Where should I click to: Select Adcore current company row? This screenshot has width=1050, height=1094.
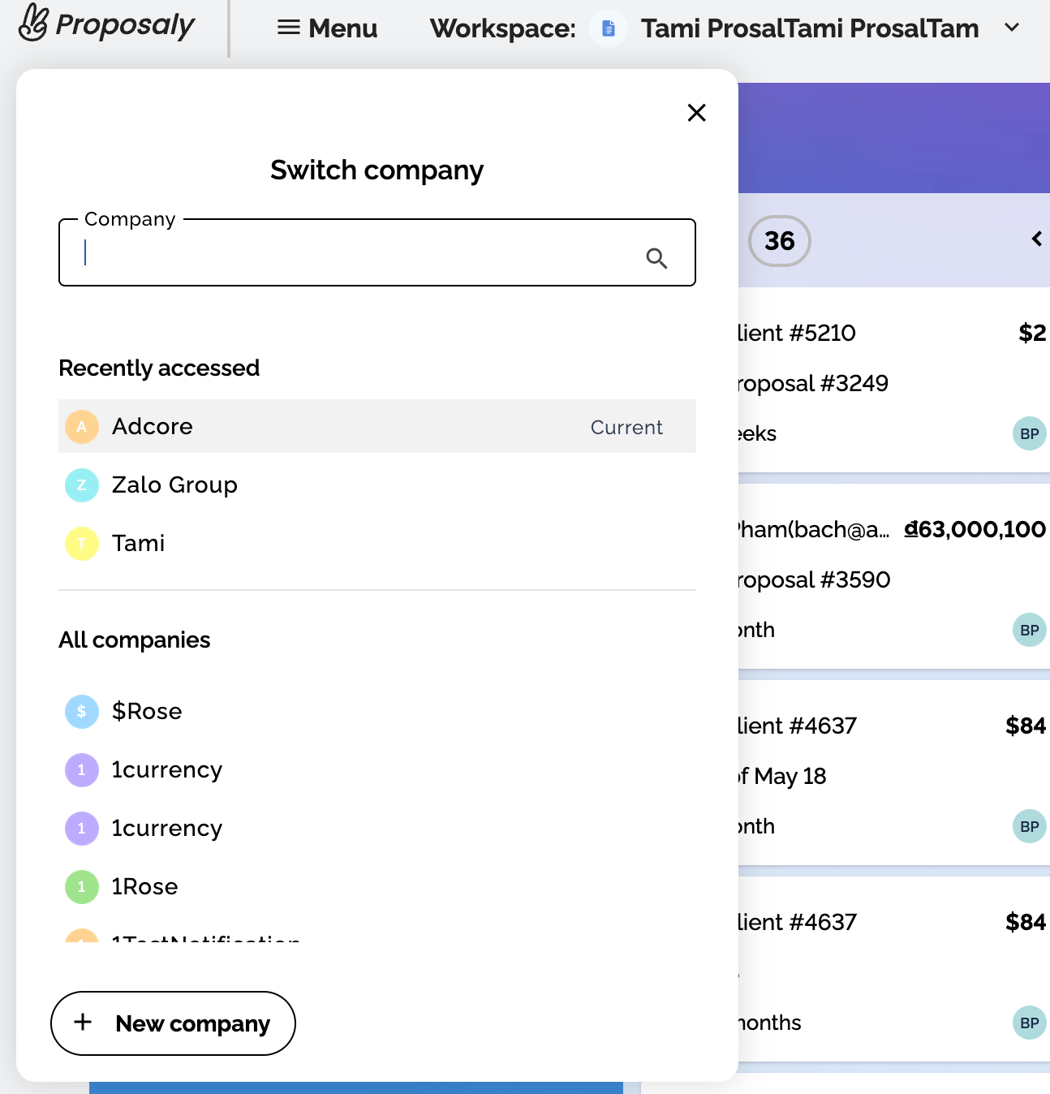377,426
